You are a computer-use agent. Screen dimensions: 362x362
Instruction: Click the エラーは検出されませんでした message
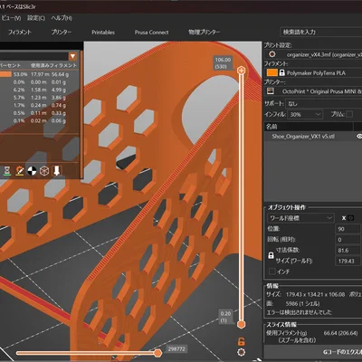coord(299,312)
